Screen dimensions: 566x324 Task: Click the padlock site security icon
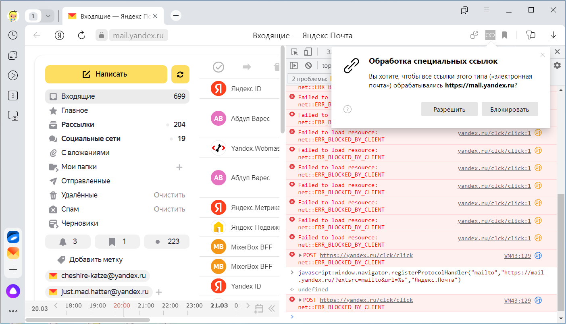pos(101,35)
